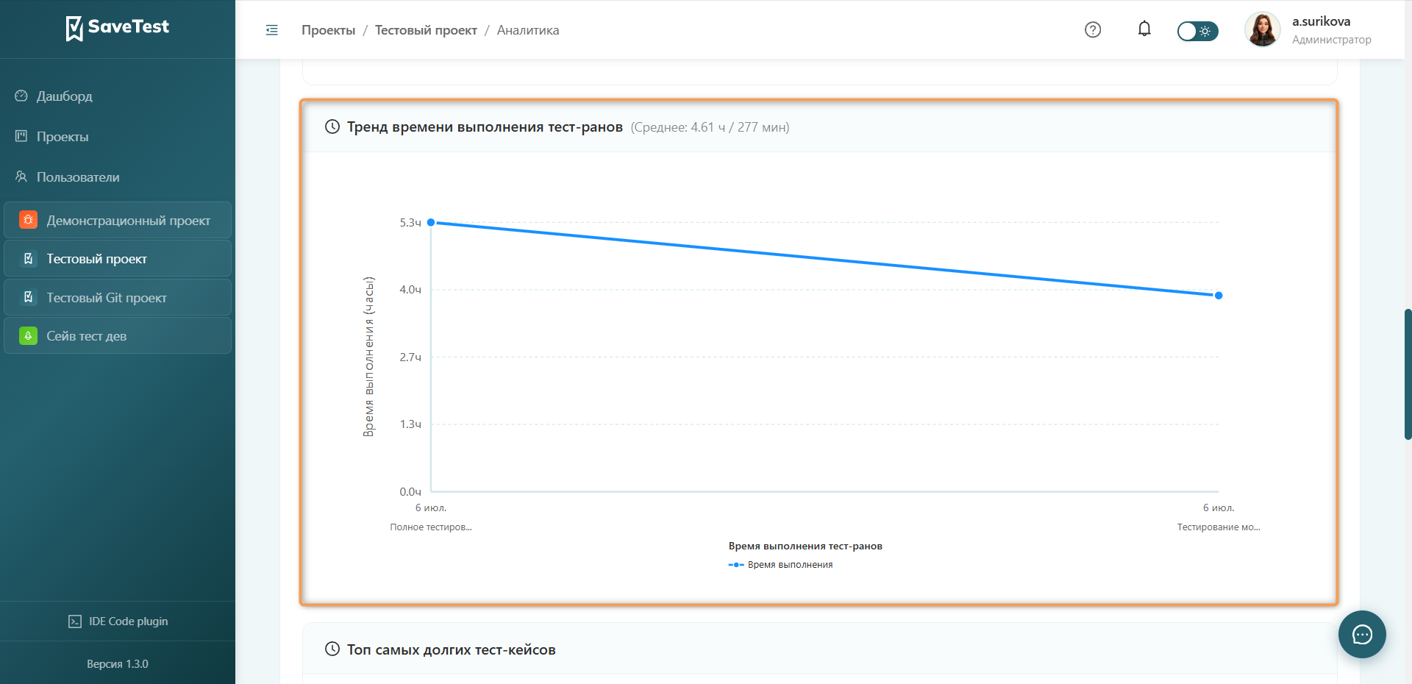Open the help question mark icon
1412x684 pixels.
pyautogui.click(x=1093, y=29)
